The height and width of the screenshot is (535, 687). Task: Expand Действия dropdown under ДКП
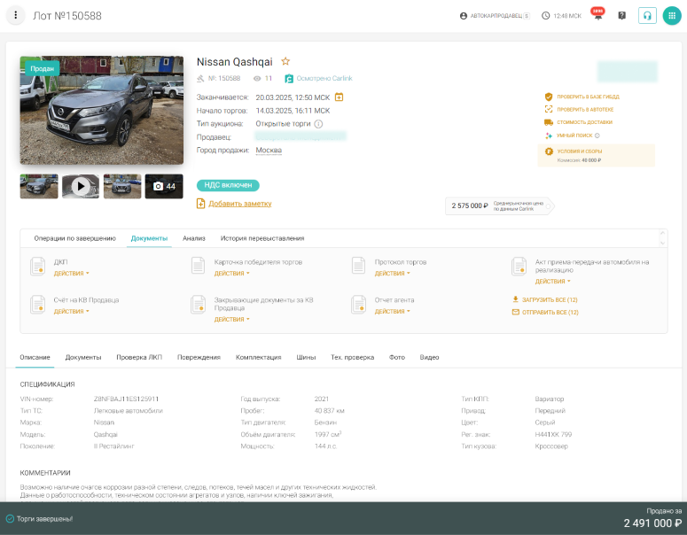(x=71, y=273)
